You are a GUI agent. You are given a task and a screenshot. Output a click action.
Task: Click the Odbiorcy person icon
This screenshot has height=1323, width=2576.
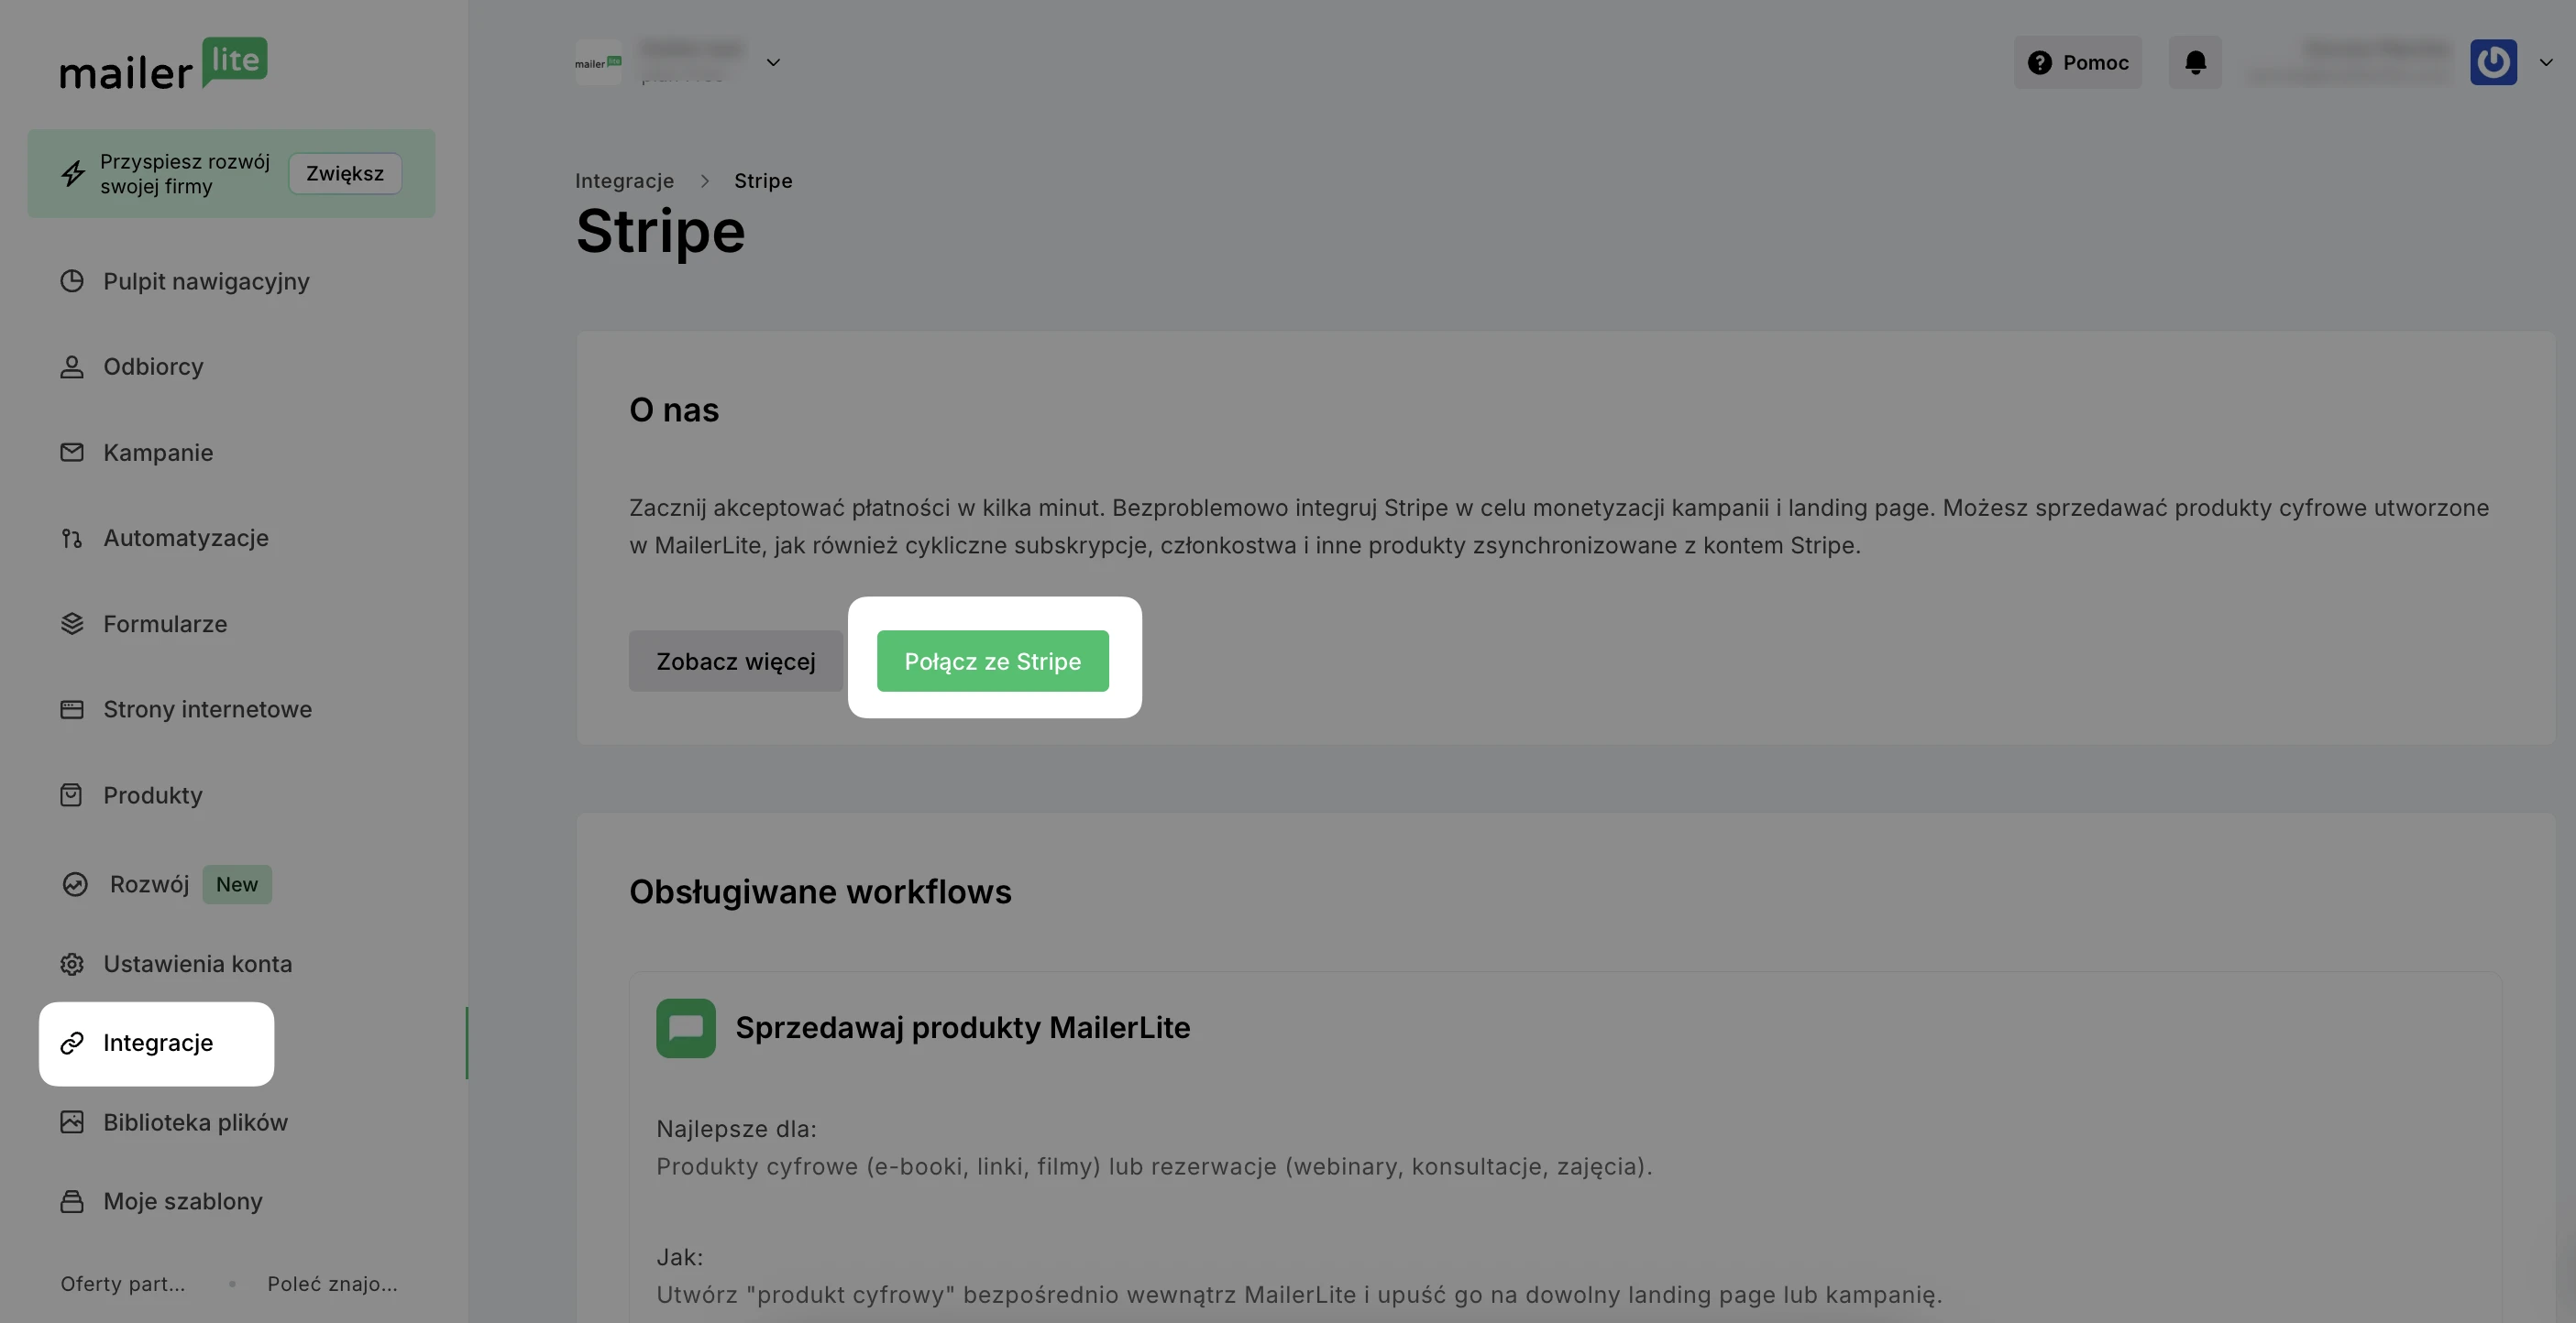tap(72, 366)
